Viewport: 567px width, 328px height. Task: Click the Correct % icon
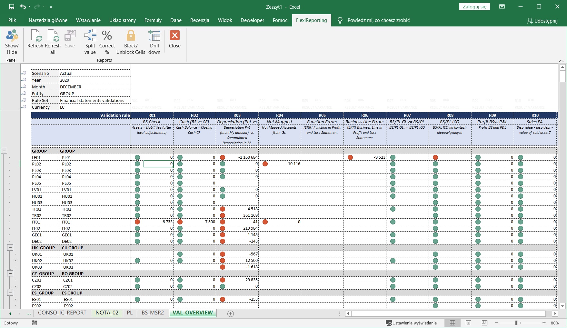107,36
